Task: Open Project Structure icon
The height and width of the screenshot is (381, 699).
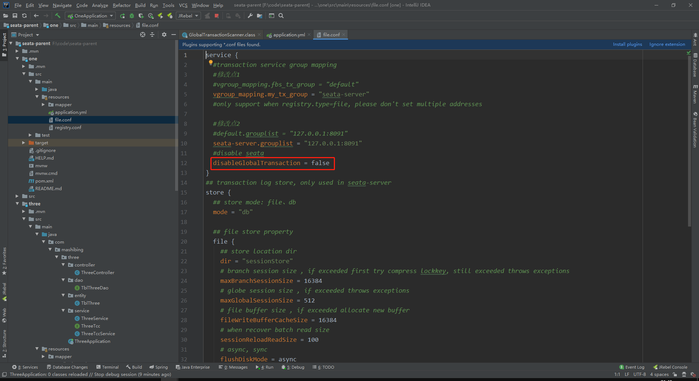Action: pyautogui.click(x=260, y=16)
